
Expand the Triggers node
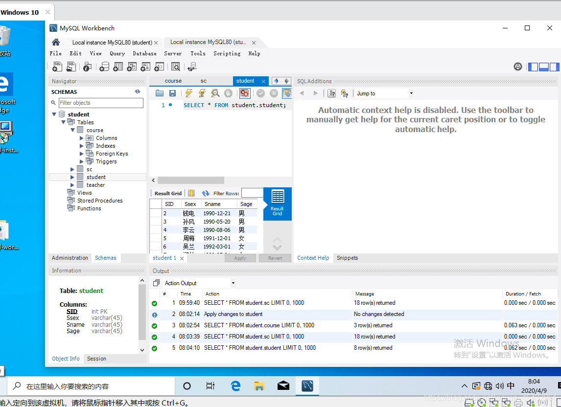coord(82,161)
